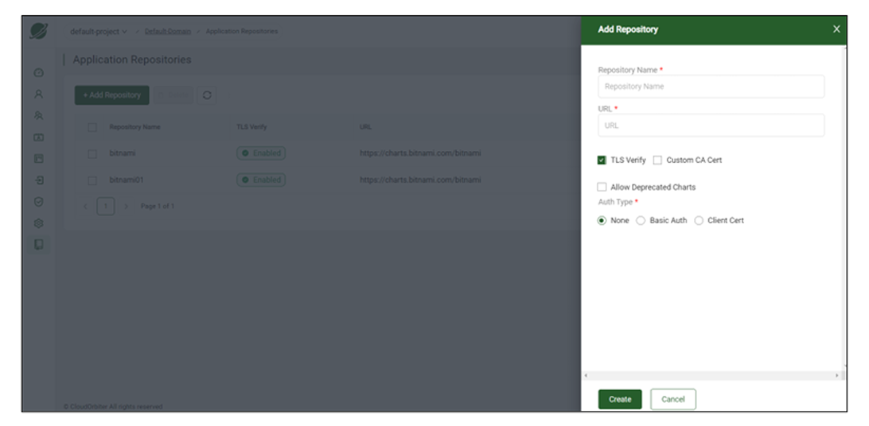Open the shield security icon in sidebar
This screenshot has height=426, width=869.
38,202
